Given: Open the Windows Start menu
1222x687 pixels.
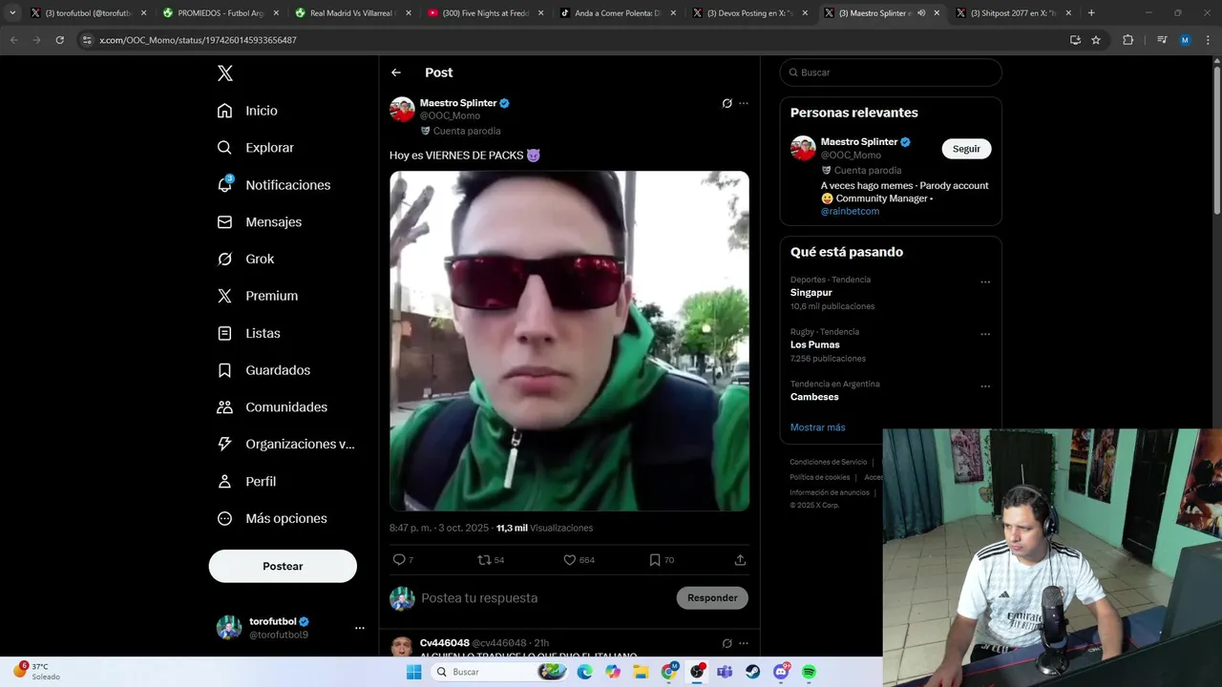Looking at the screenshot, I should click(x=413, y=672).
